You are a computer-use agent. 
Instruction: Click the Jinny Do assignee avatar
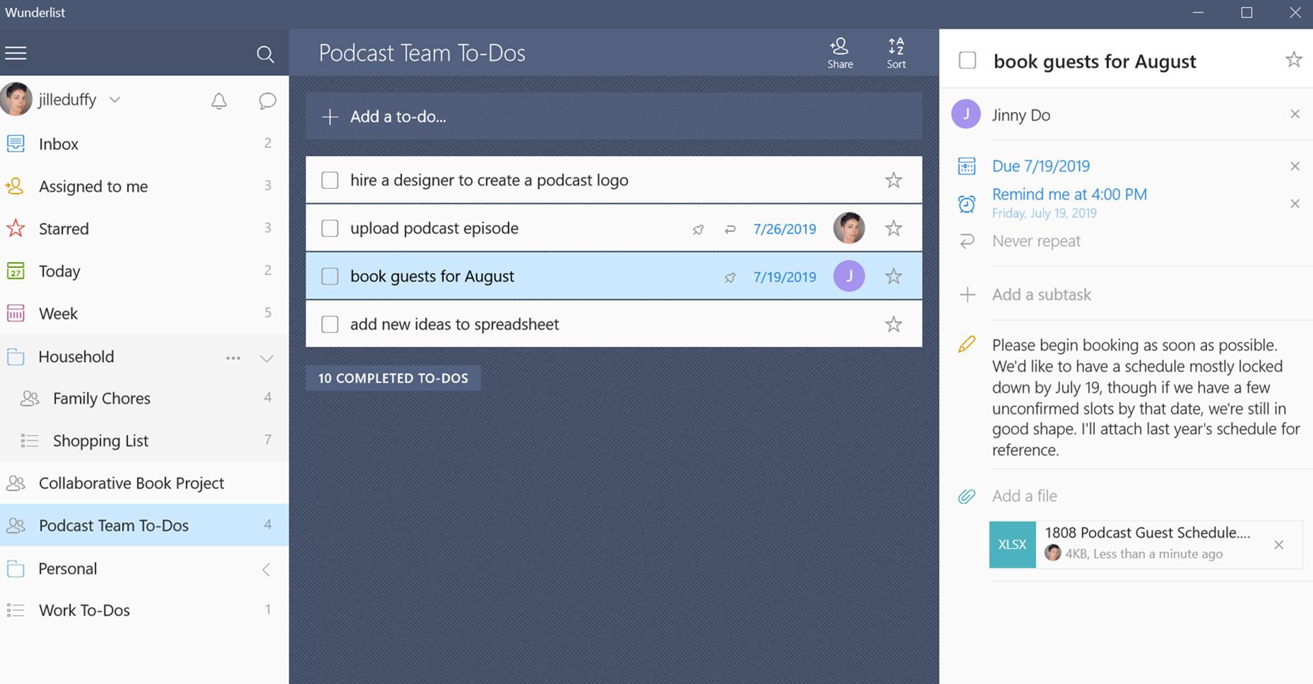(966, 114)
